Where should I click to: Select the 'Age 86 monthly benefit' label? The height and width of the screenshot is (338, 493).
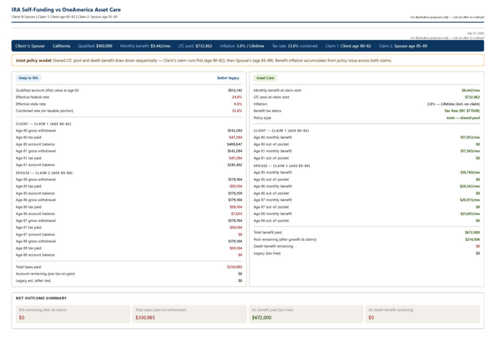pyautogui.click(x=272, y=187)
